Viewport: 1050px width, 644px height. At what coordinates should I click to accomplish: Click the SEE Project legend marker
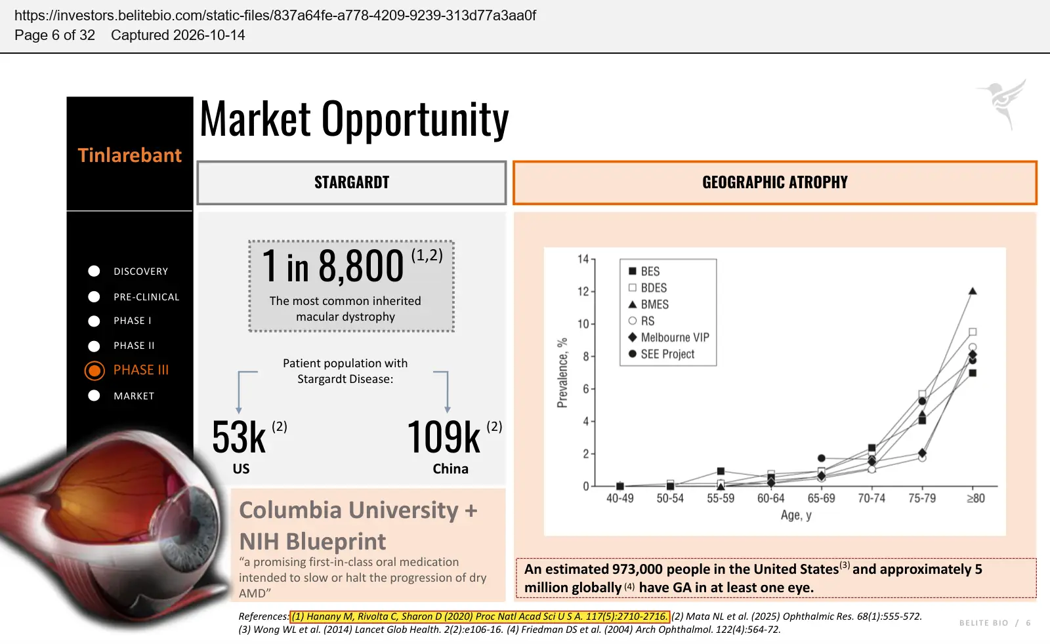tap(633, 354)
